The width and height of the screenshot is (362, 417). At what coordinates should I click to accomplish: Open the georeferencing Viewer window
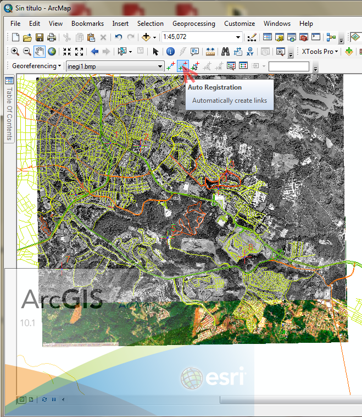click(x=231, y=66)
